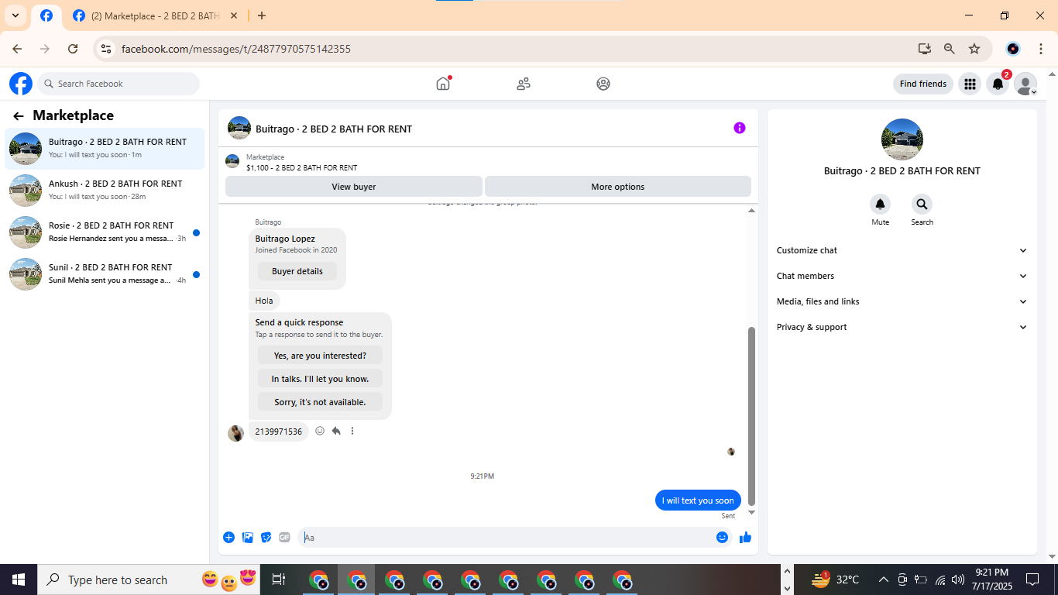Image resolution: width=1058 pixels, height=595 pixels.
Task: Click the 'Hola' message bubble
Action: click(264, 301)
